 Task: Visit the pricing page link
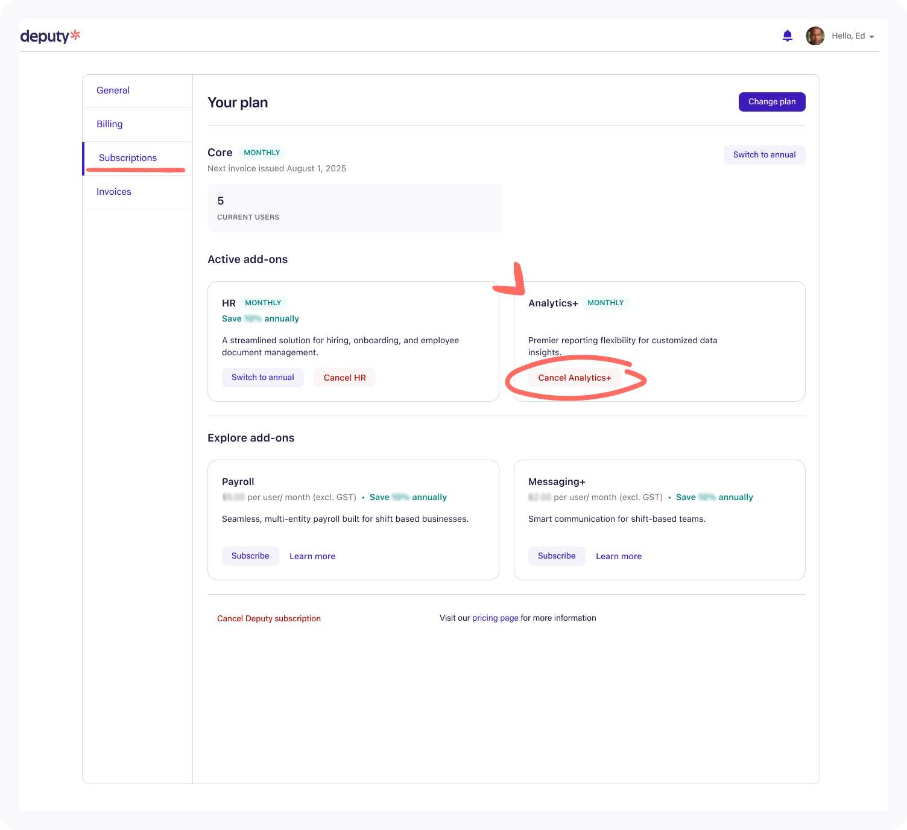click(495, 618)
